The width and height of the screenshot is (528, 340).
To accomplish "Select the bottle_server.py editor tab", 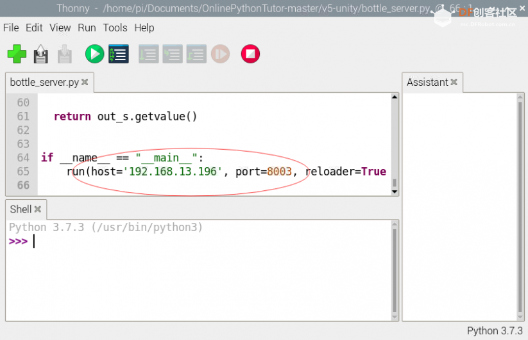I will pos(44,83).
